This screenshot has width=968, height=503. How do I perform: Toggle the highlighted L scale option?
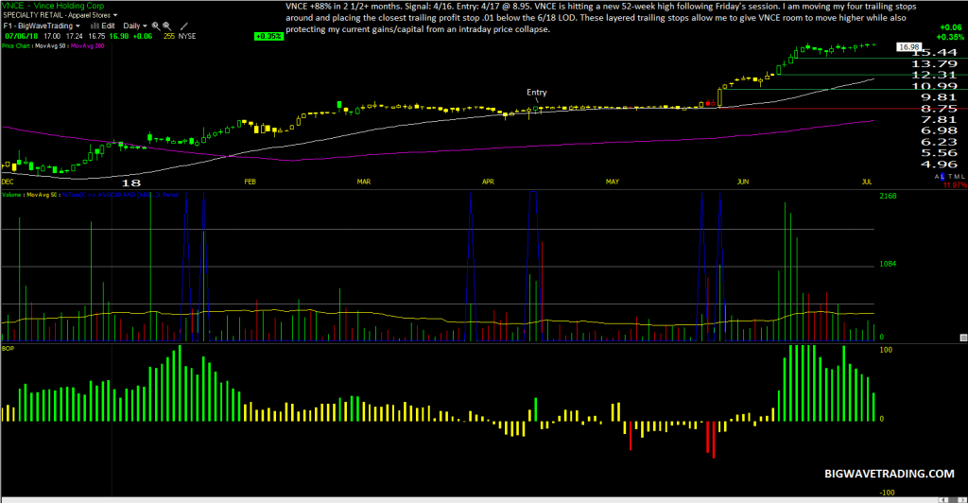[942, 177]
